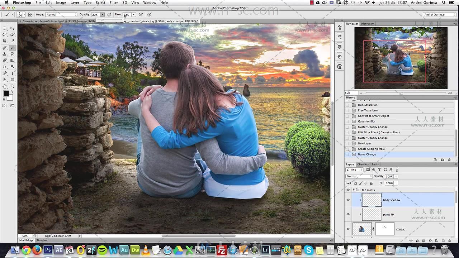Toggle lock all for layer
The width and height of the screenshot is (459, 258).
click(x=371, y=183)
